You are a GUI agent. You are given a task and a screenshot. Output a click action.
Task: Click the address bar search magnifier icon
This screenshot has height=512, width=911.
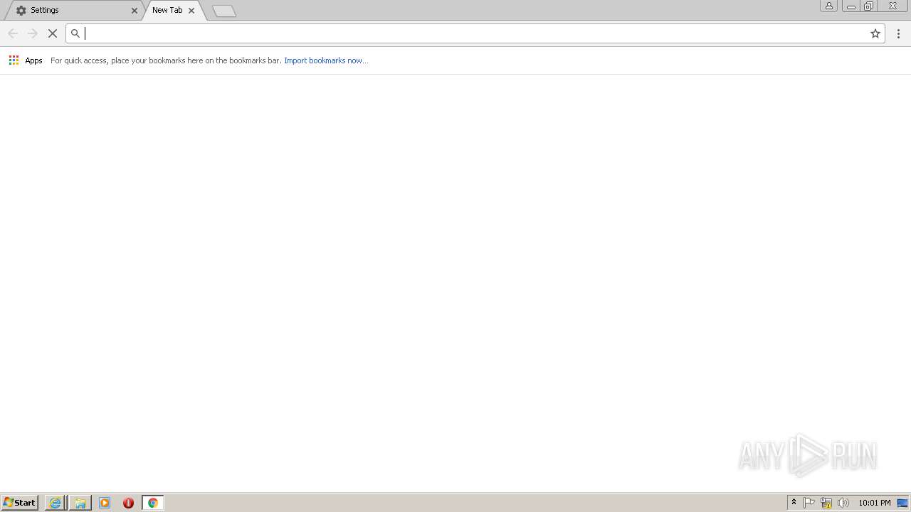pos(75,33)
